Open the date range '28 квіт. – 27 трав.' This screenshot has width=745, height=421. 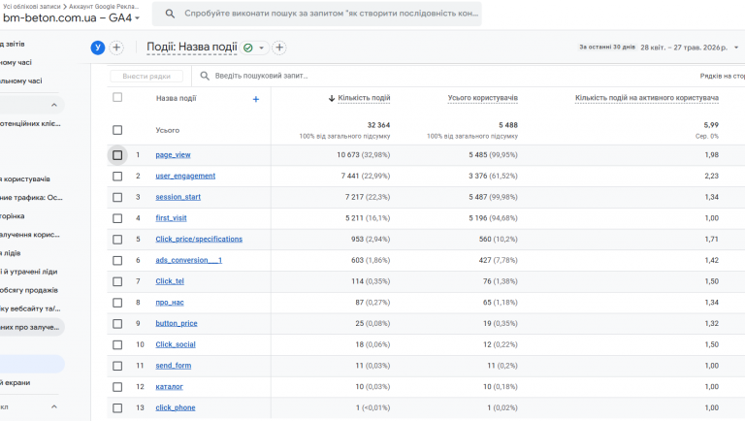[684, 48]
